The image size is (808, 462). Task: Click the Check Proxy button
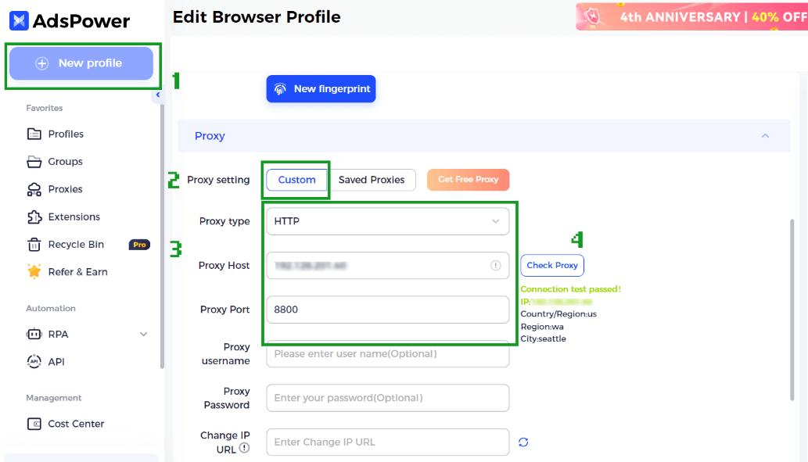pos(552,266)
